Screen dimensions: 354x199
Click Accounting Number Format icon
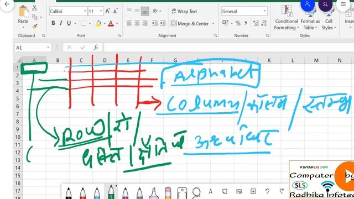click(225, 23)
